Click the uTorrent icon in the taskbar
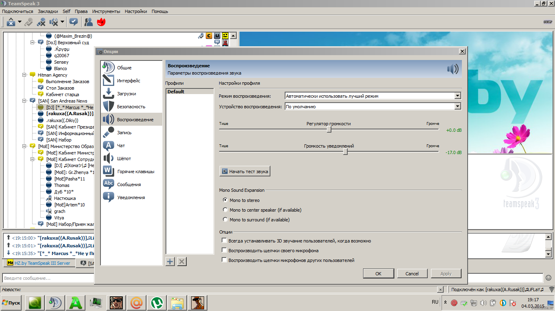Viewport: 555px width, 311px height. pos(157,302)
